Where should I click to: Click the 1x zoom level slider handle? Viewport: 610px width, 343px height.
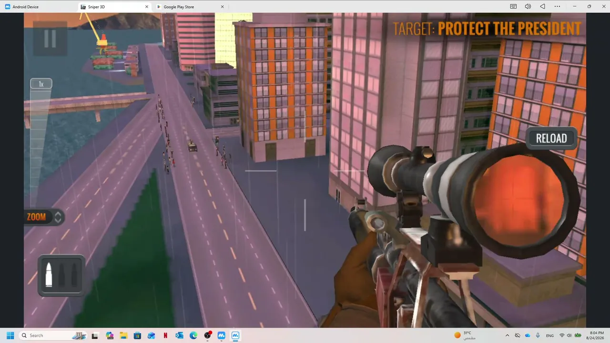click(x=41, y=84)
